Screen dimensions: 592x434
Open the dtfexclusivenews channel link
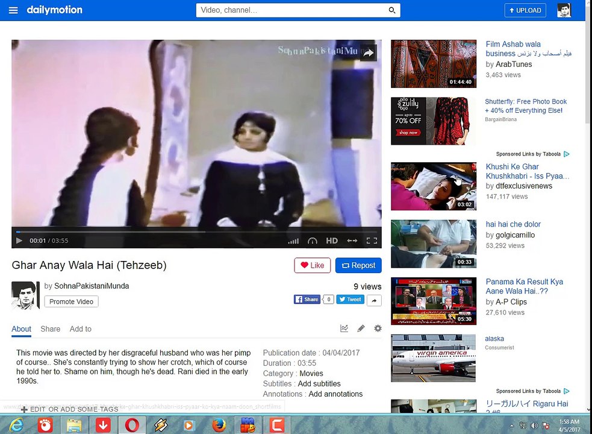pos(524,186)
